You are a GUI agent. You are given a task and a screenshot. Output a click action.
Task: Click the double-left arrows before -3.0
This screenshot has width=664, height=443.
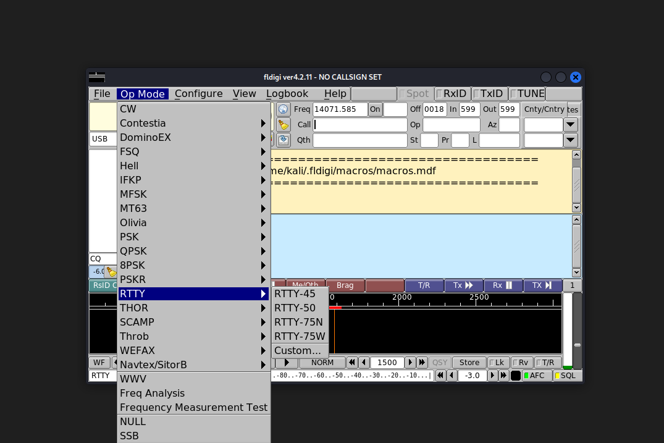click(441, 375)
